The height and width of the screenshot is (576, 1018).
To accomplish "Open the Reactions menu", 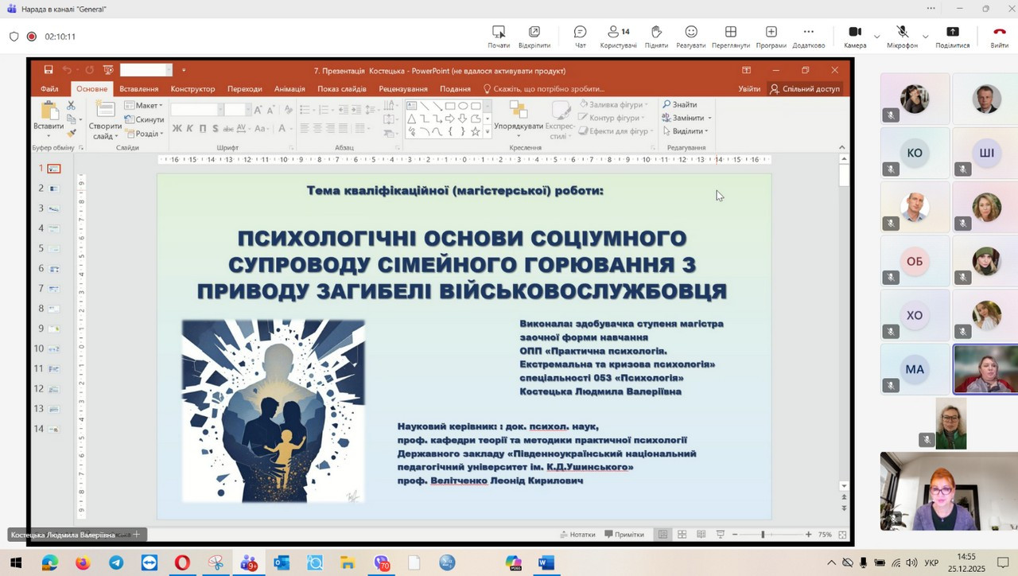I will 691,36.
